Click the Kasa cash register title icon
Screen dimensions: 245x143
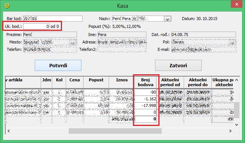click(x=7, y=6)
